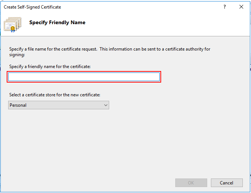The height and width of the screenshot is (193, 251).
Task: Open the help question mark button
Action: [x=225, y=7]
